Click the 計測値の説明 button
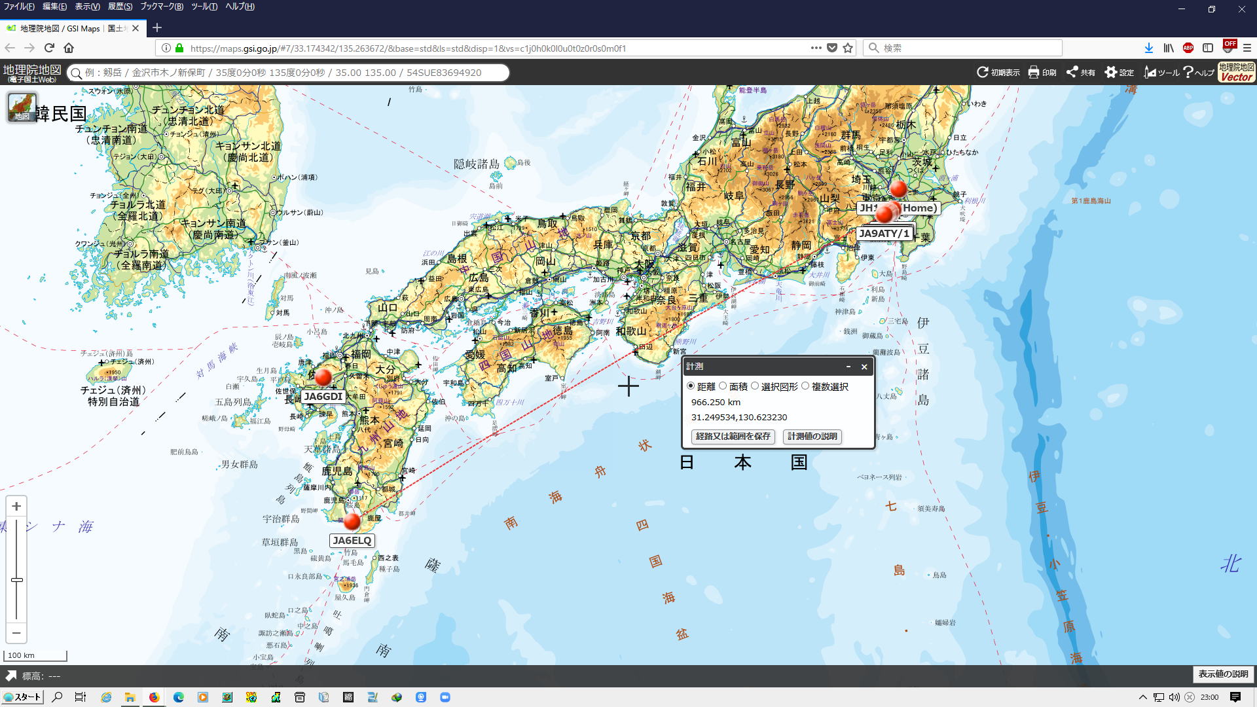The height and width of the screenshot is (707, 1257). [812, 437]
